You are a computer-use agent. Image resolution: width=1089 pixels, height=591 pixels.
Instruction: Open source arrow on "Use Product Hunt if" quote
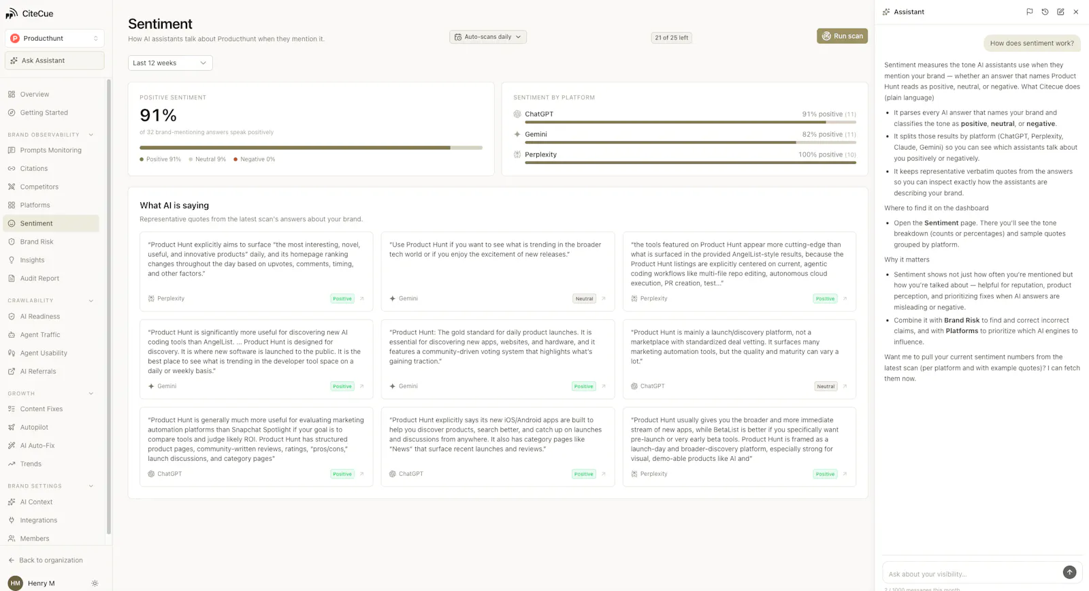pos(604,299)
